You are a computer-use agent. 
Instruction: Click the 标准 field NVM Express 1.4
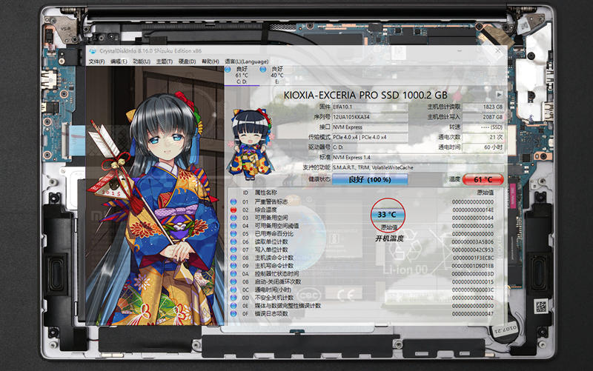pyautogui.click(x=418, y=157)
